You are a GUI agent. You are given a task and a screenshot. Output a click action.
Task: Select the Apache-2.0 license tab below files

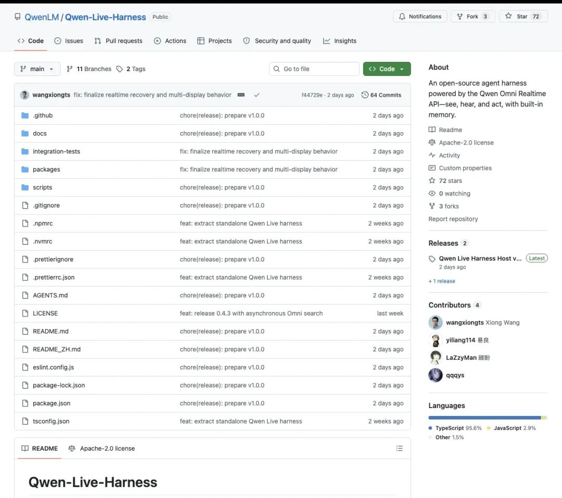pos(101,448)
